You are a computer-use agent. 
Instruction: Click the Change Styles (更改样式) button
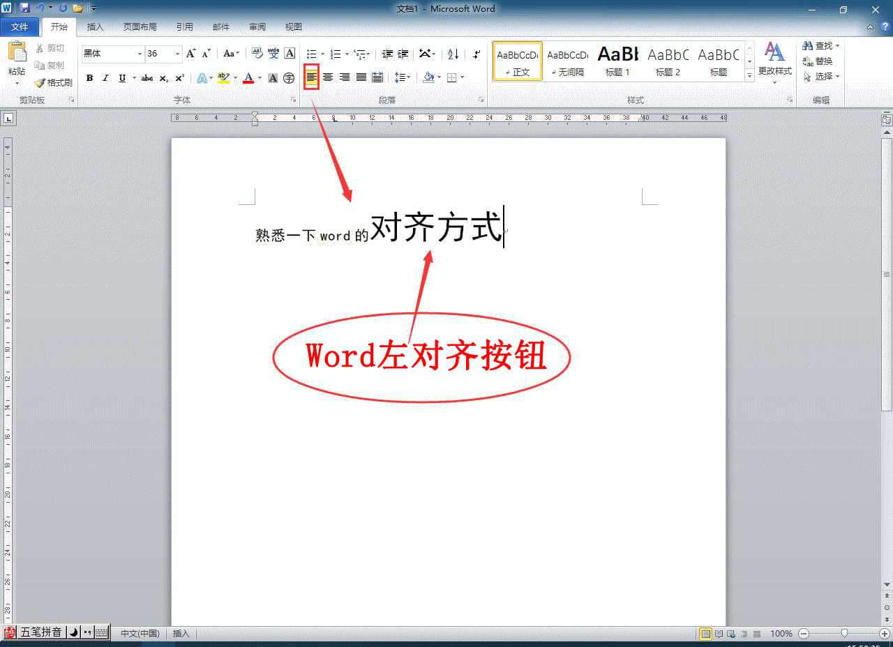pos(774,61)
